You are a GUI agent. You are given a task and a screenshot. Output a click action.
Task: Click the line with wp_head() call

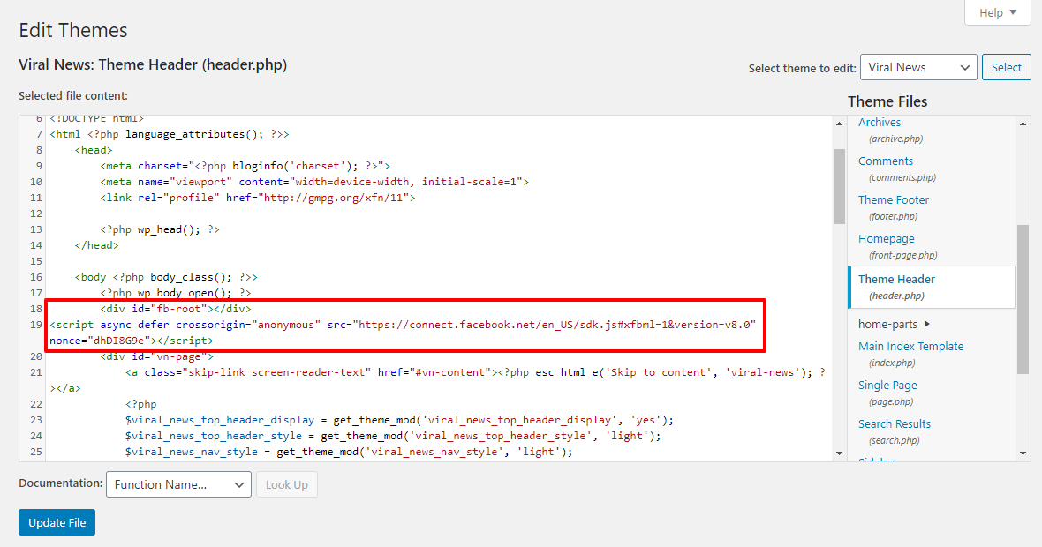pos(160,229)
